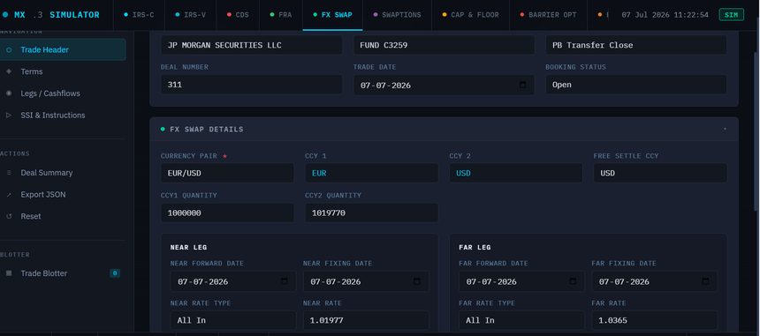The image size is (760, 336).
Task: Open the Far Forward Date calendar picker
Action: click(573, 281)
